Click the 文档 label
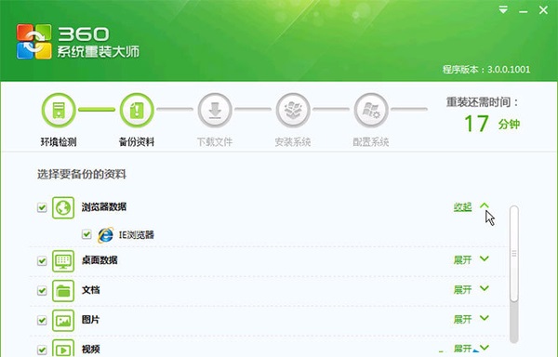Viewport: 558px width, 357px height. [91, 290]
